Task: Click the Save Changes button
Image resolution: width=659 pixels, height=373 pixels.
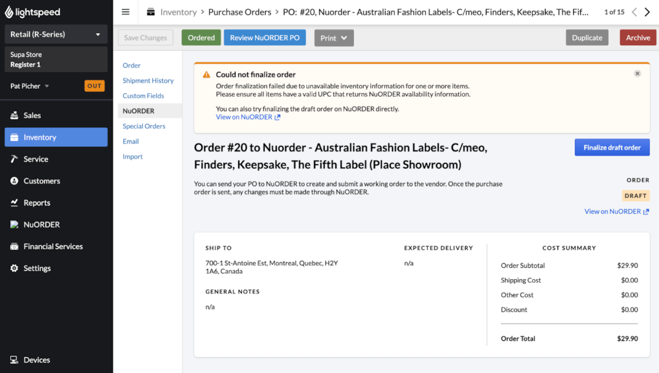Action: pos(145,38)
